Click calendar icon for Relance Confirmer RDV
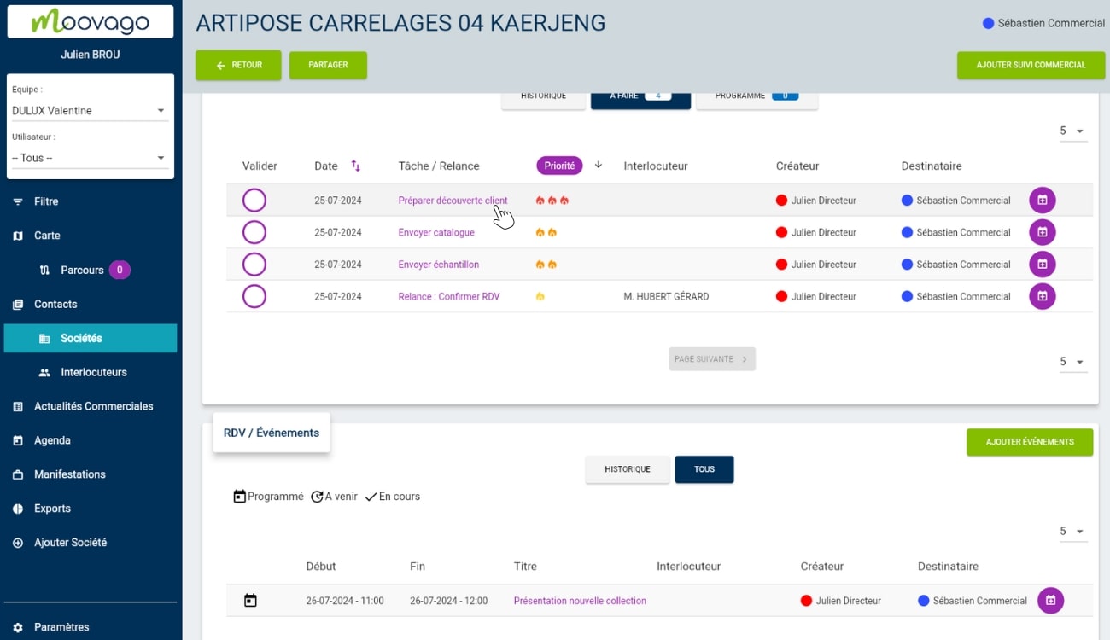Screen dimensions: 1110x640 click(1043, 296)
